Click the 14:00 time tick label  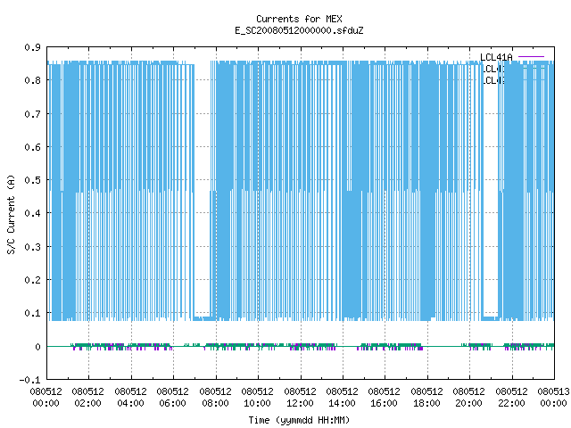342,403
